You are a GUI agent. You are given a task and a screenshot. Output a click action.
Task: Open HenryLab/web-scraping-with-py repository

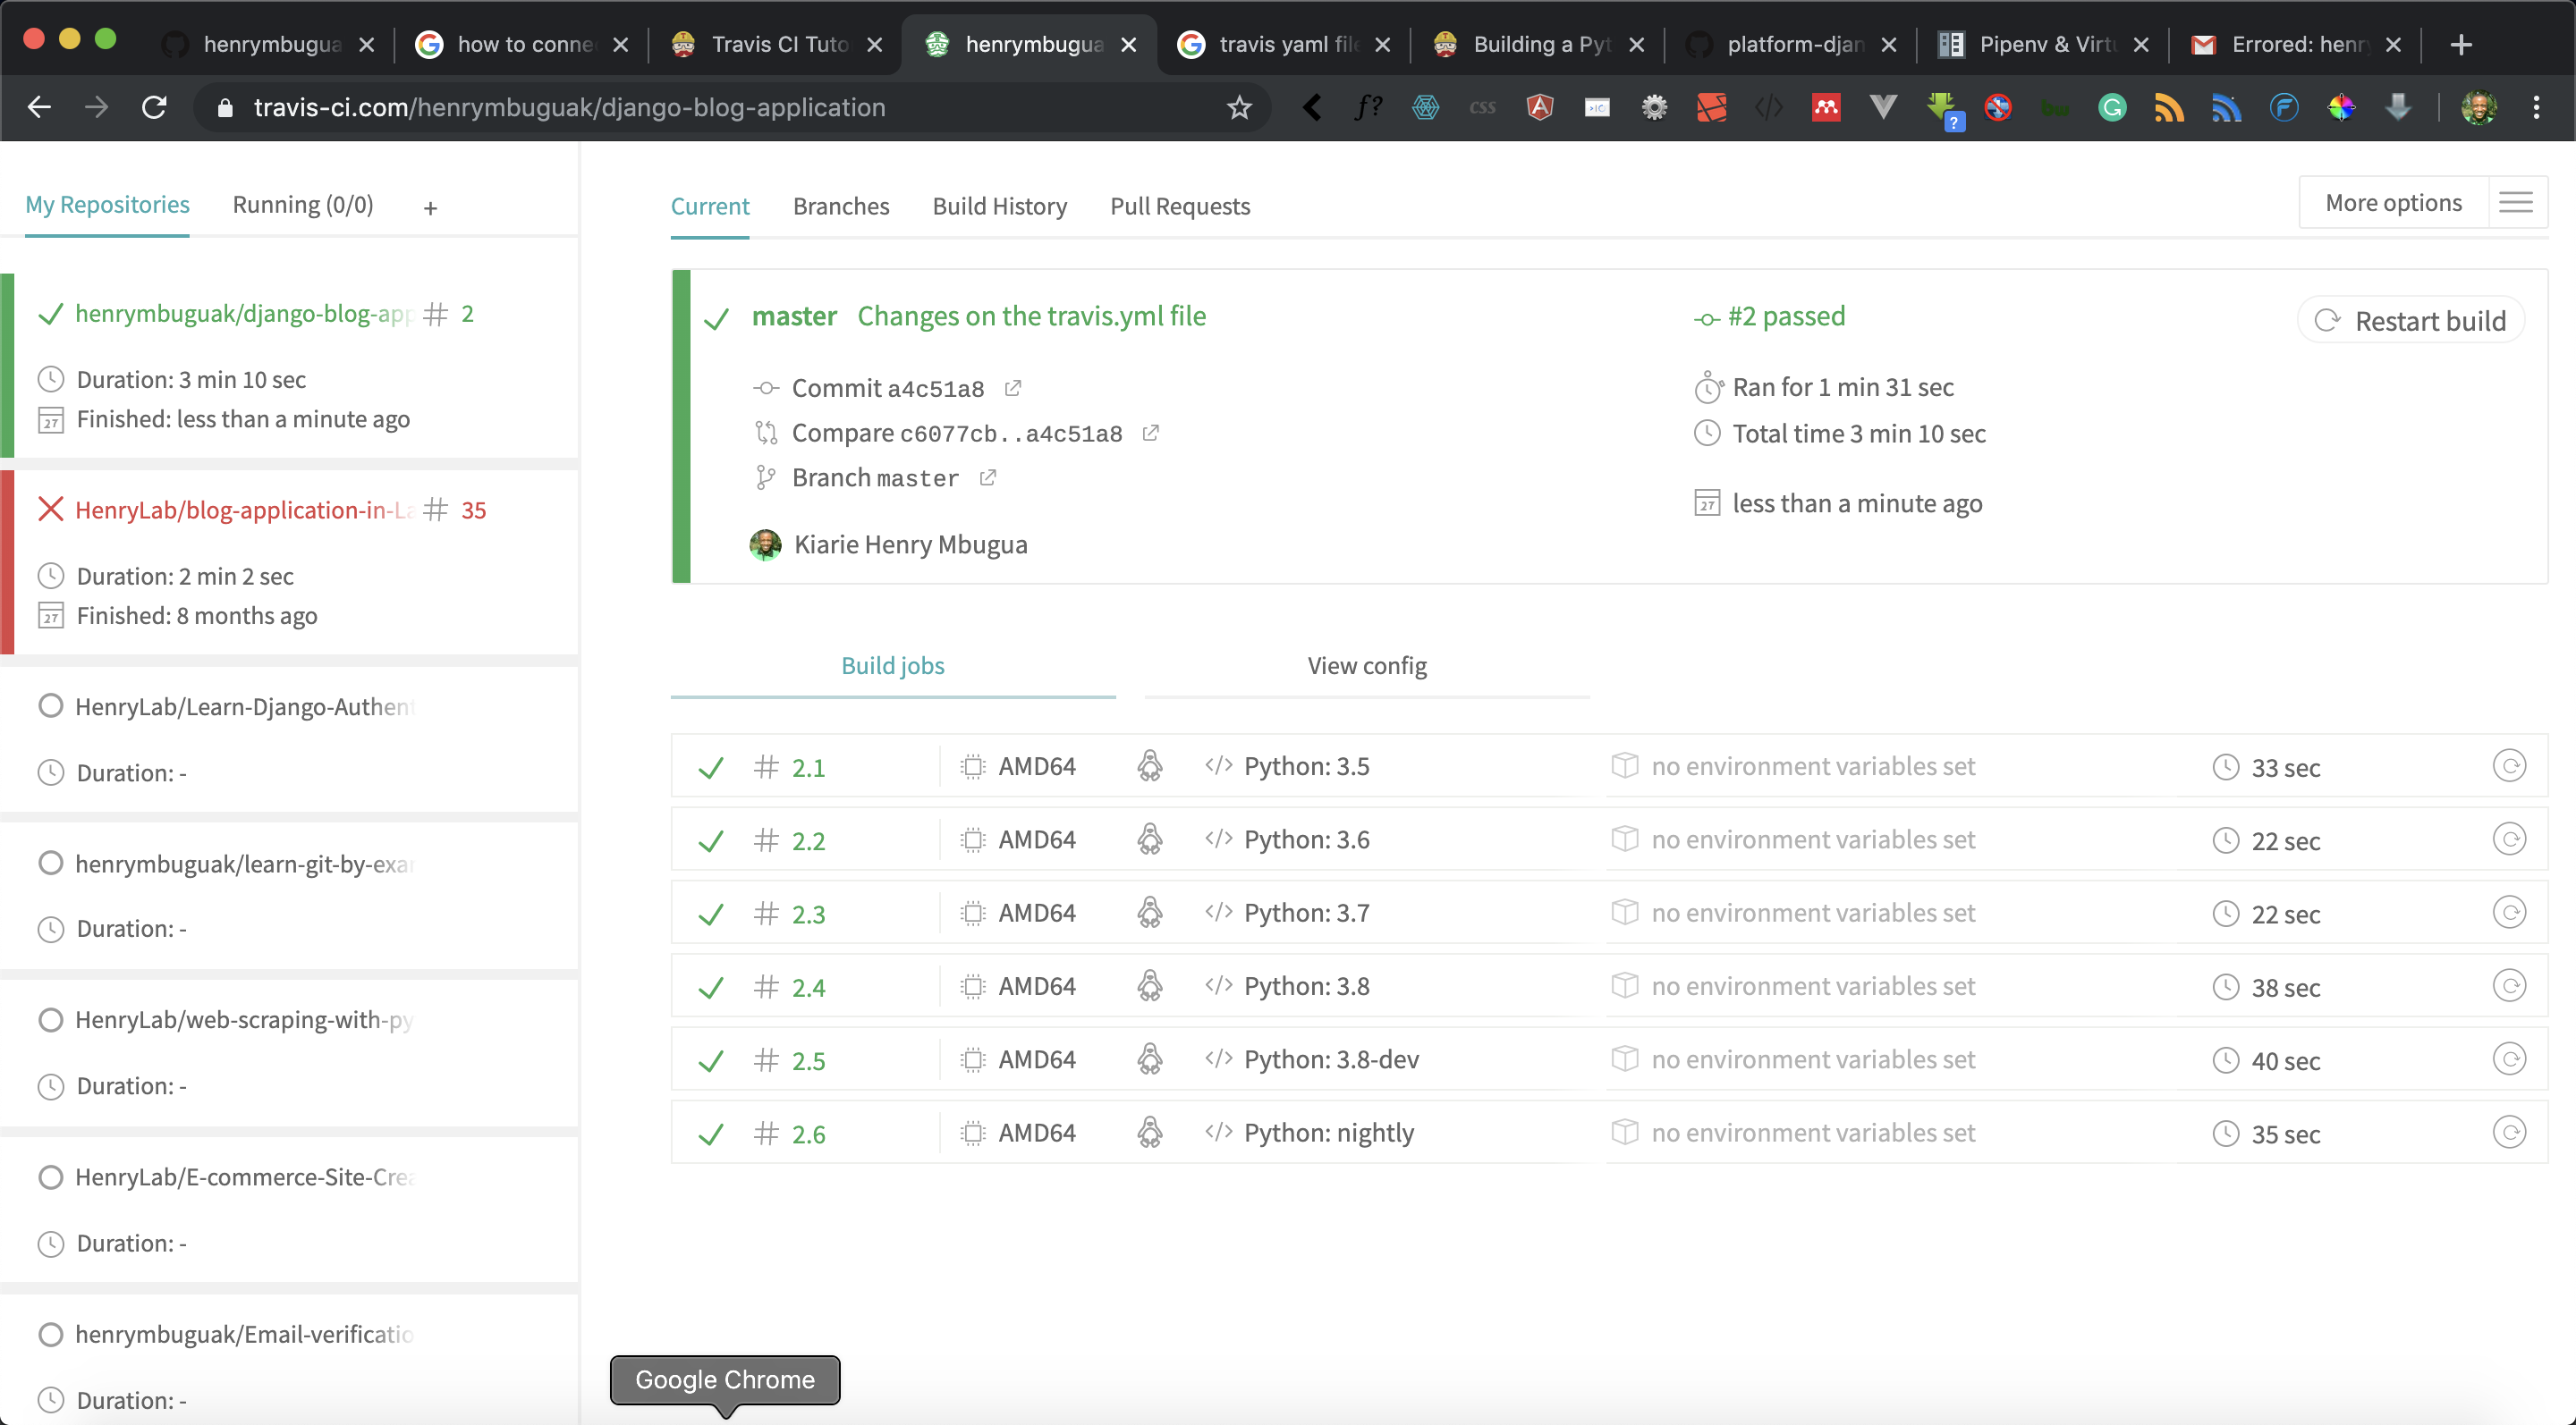[x=243, y=1019]
